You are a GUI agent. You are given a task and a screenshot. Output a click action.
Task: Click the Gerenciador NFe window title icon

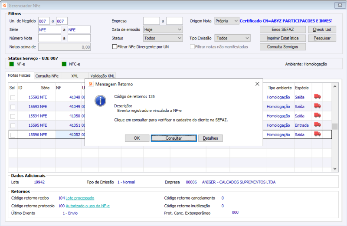click(4, 6)
